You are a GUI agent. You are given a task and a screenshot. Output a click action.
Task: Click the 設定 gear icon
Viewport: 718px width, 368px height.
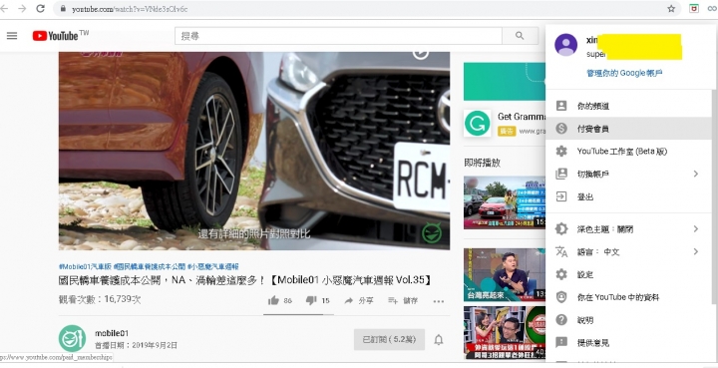[x=560, y=274]
